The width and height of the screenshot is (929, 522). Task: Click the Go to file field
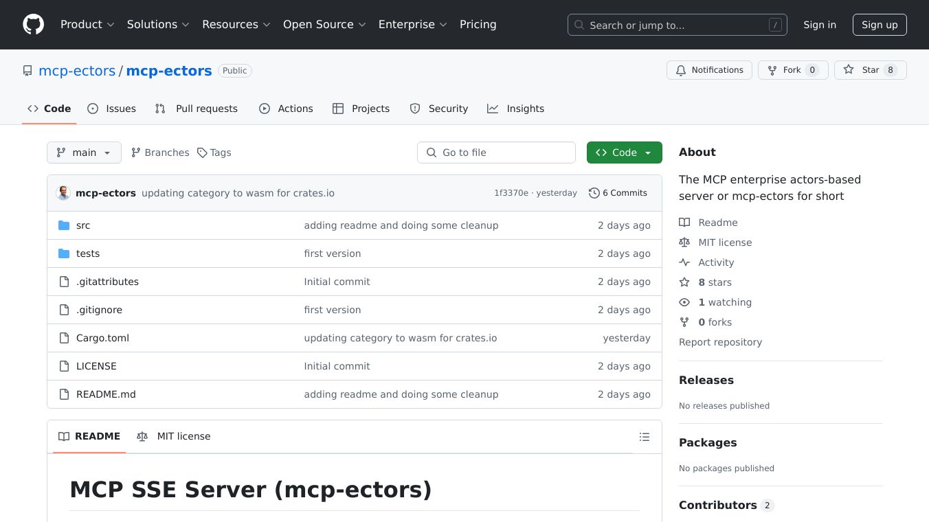click(x=496, y=152)
